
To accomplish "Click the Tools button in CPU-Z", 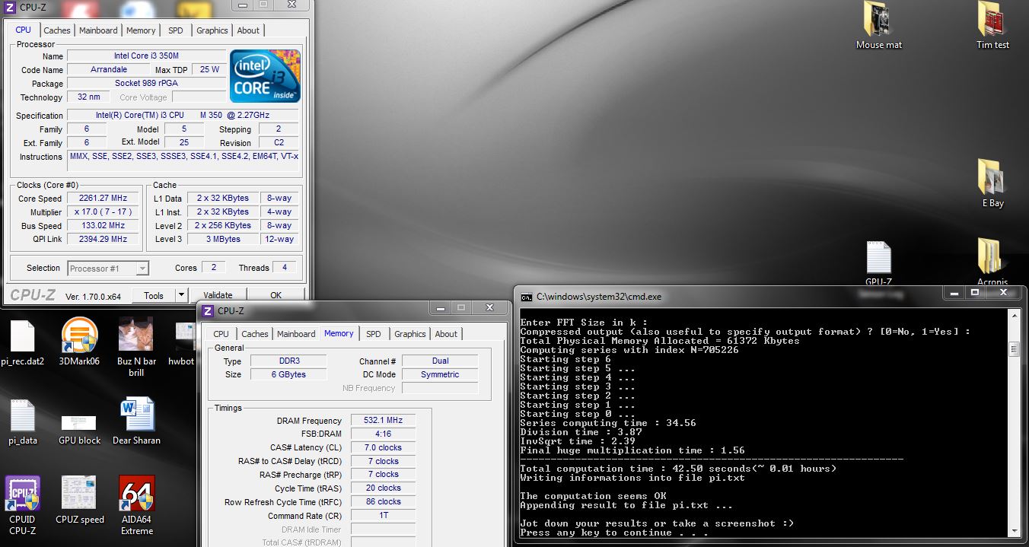I will [154, 295].
